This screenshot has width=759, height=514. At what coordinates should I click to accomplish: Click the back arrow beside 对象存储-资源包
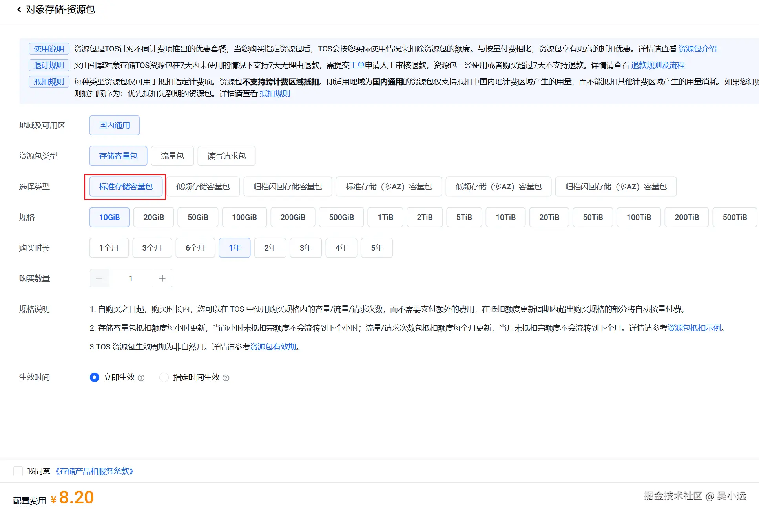pyautogui.click(x=19, y=9)
